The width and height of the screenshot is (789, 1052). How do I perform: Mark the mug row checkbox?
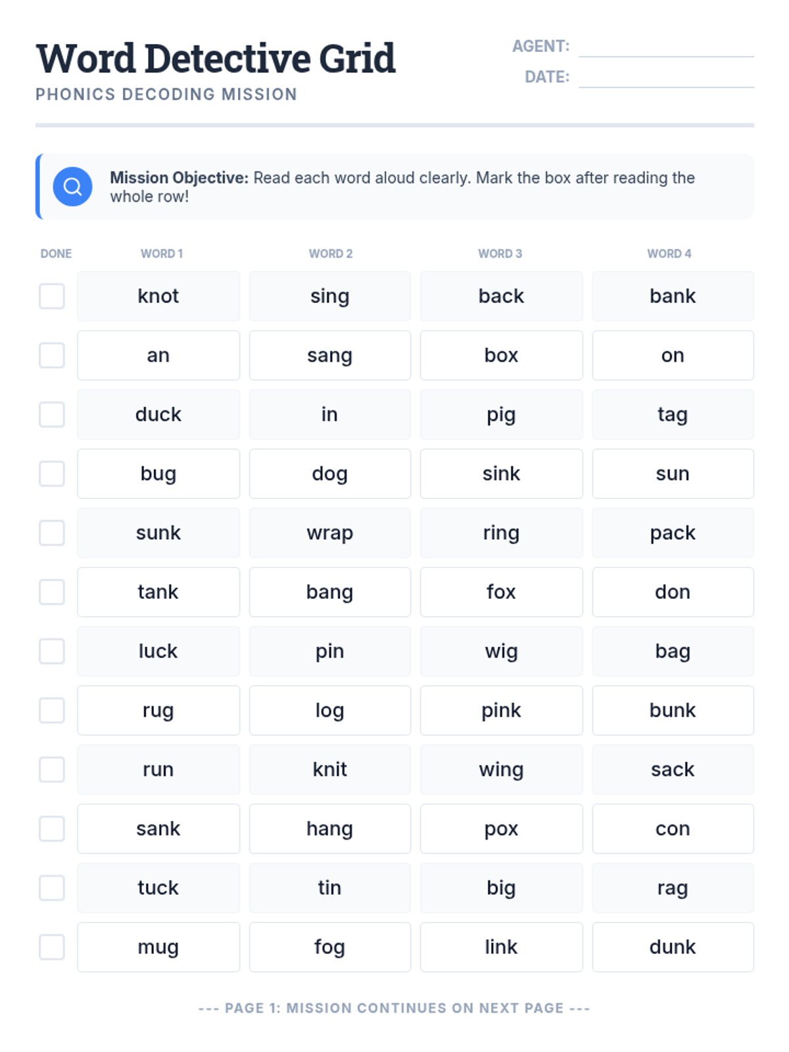coord(52,947)
